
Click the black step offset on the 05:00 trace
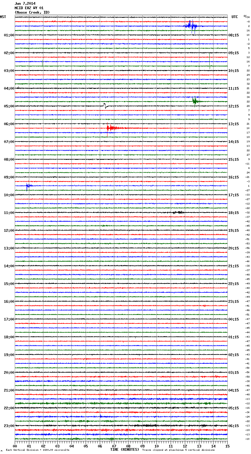106,106
